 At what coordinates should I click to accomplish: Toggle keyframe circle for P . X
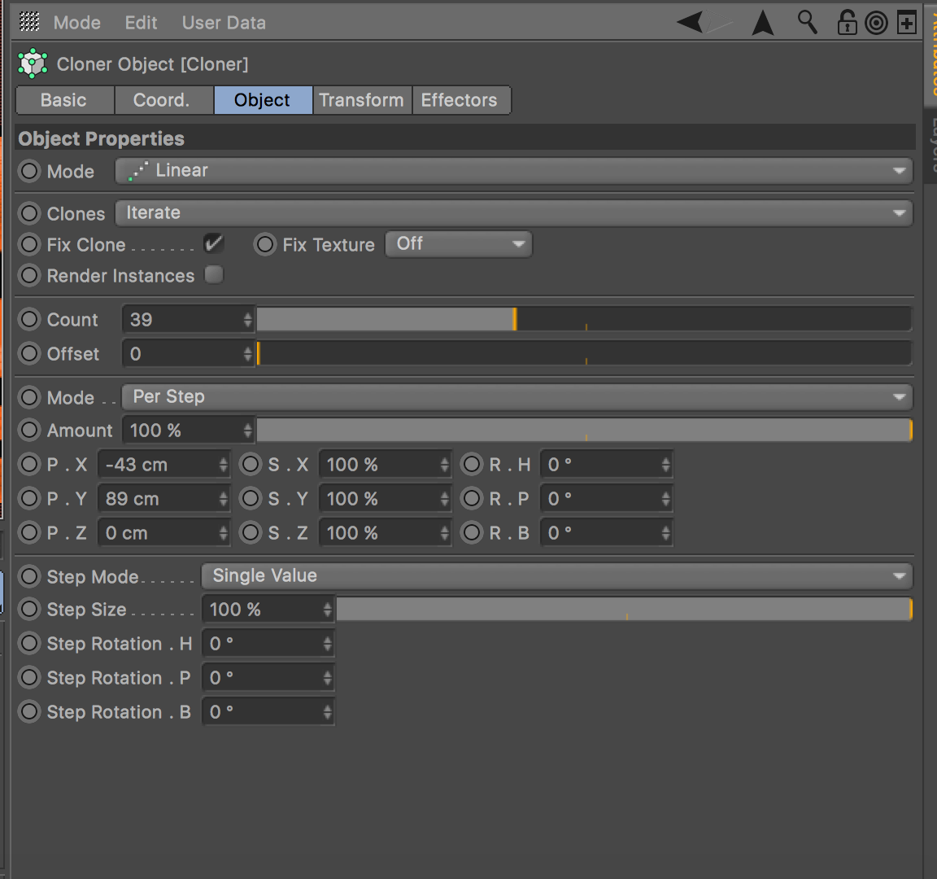pyautogui.click(x=28, y=464)
